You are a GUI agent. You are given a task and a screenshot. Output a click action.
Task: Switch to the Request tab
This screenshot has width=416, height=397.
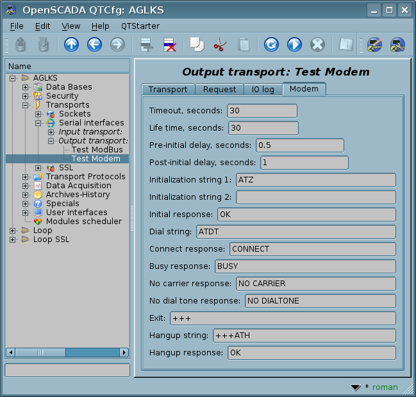[219, 89]
